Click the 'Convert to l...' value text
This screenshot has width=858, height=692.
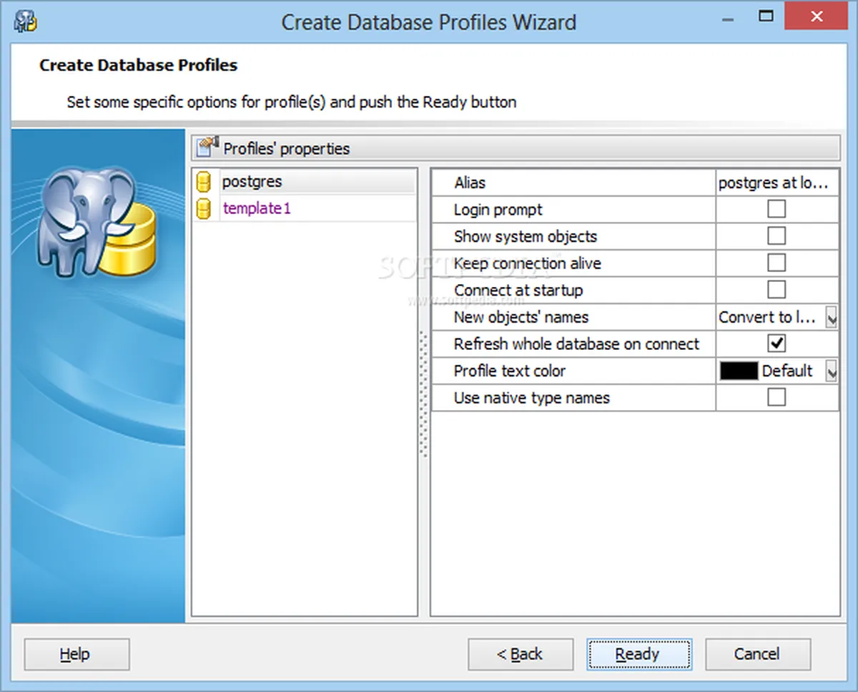coord(767,317)
